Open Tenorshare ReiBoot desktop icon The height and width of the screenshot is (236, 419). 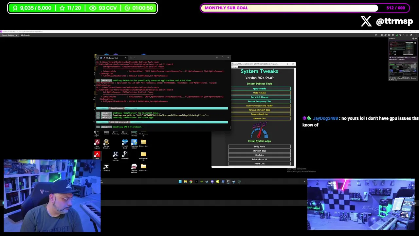[x=134, y=144]
